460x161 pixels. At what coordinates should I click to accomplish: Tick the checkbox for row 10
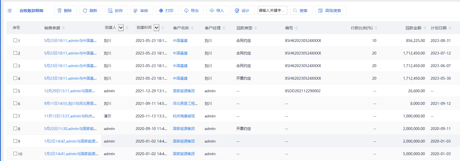15,153
